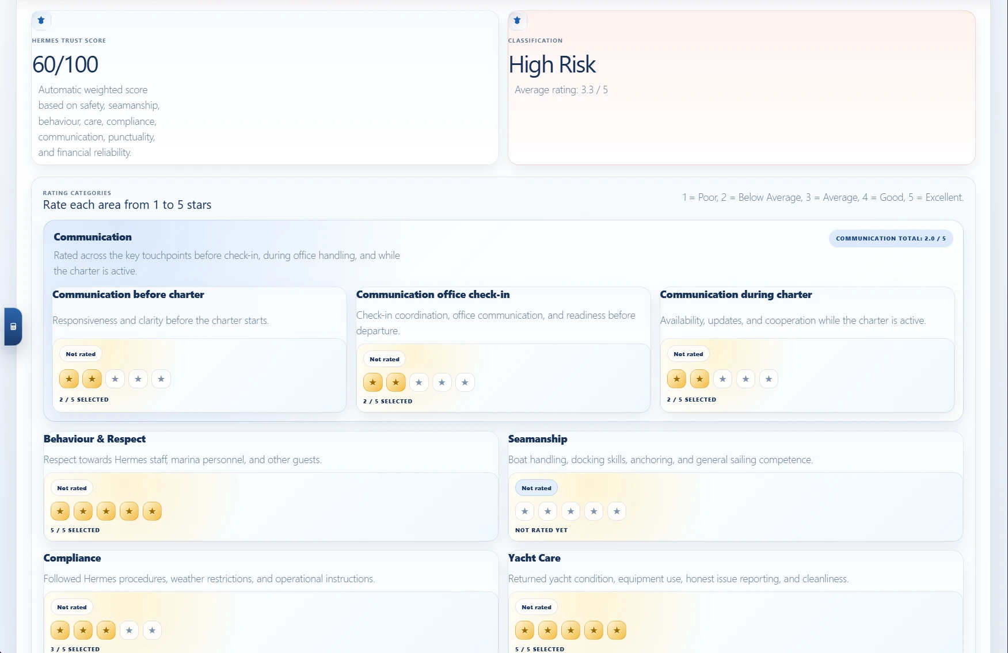Set Communication office check-in to 5 stars
Screen dimensions: 1008x653
pyautogui.click(x=465, y=383)
